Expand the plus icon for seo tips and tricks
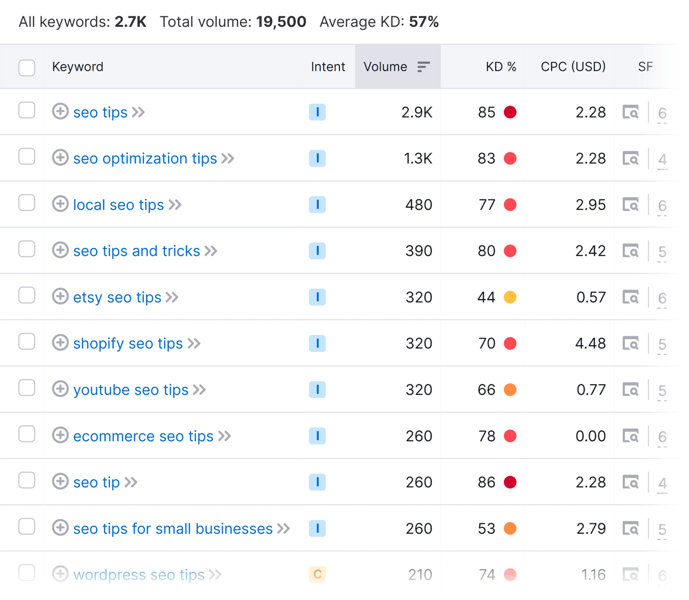The height and width of the screenshot is (600, 689). (61, 251)
